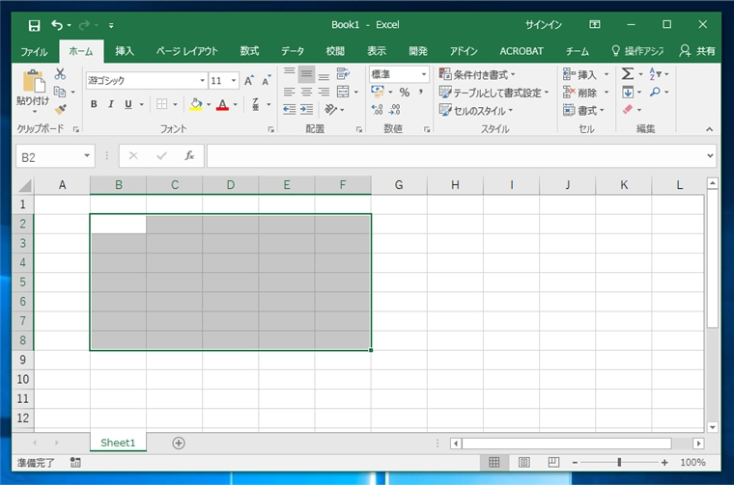Screen dimensions: 734x485
Task: Open Sort and Filter options
Action: click(x=655, y=74)
